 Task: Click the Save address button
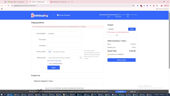pos(53,67)
